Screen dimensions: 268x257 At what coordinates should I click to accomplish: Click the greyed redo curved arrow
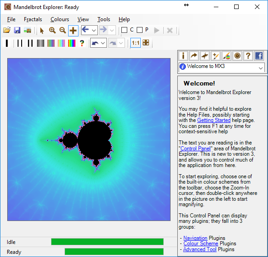(x=113, y=43)
